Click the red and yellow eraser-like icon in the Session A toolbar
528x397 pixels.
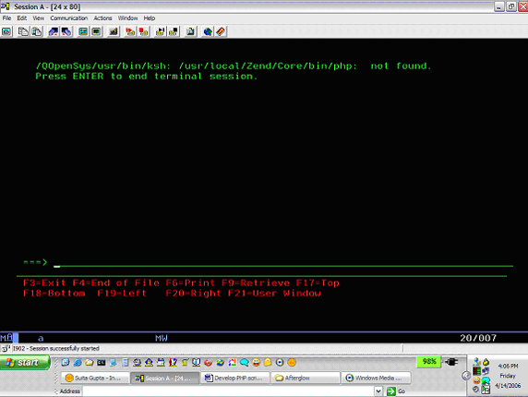click(221, 32)
